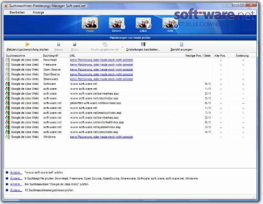Open the Hilfe view icon
Viewport: 263px width, 204px height.
170,23
